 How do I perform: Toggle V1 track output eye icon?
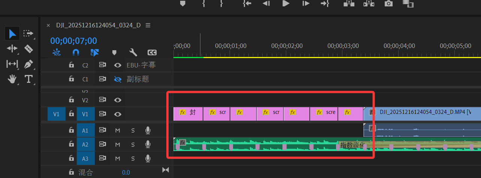point(118,114)
